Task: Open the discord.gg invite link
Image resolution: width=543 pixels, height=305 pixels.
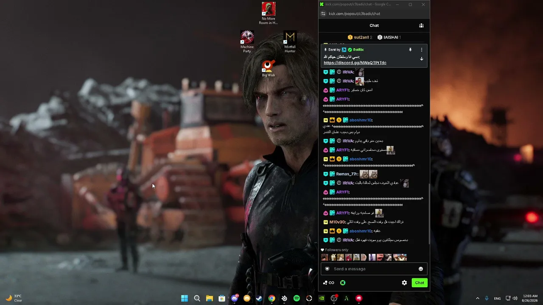Action: tap(355, 63)
